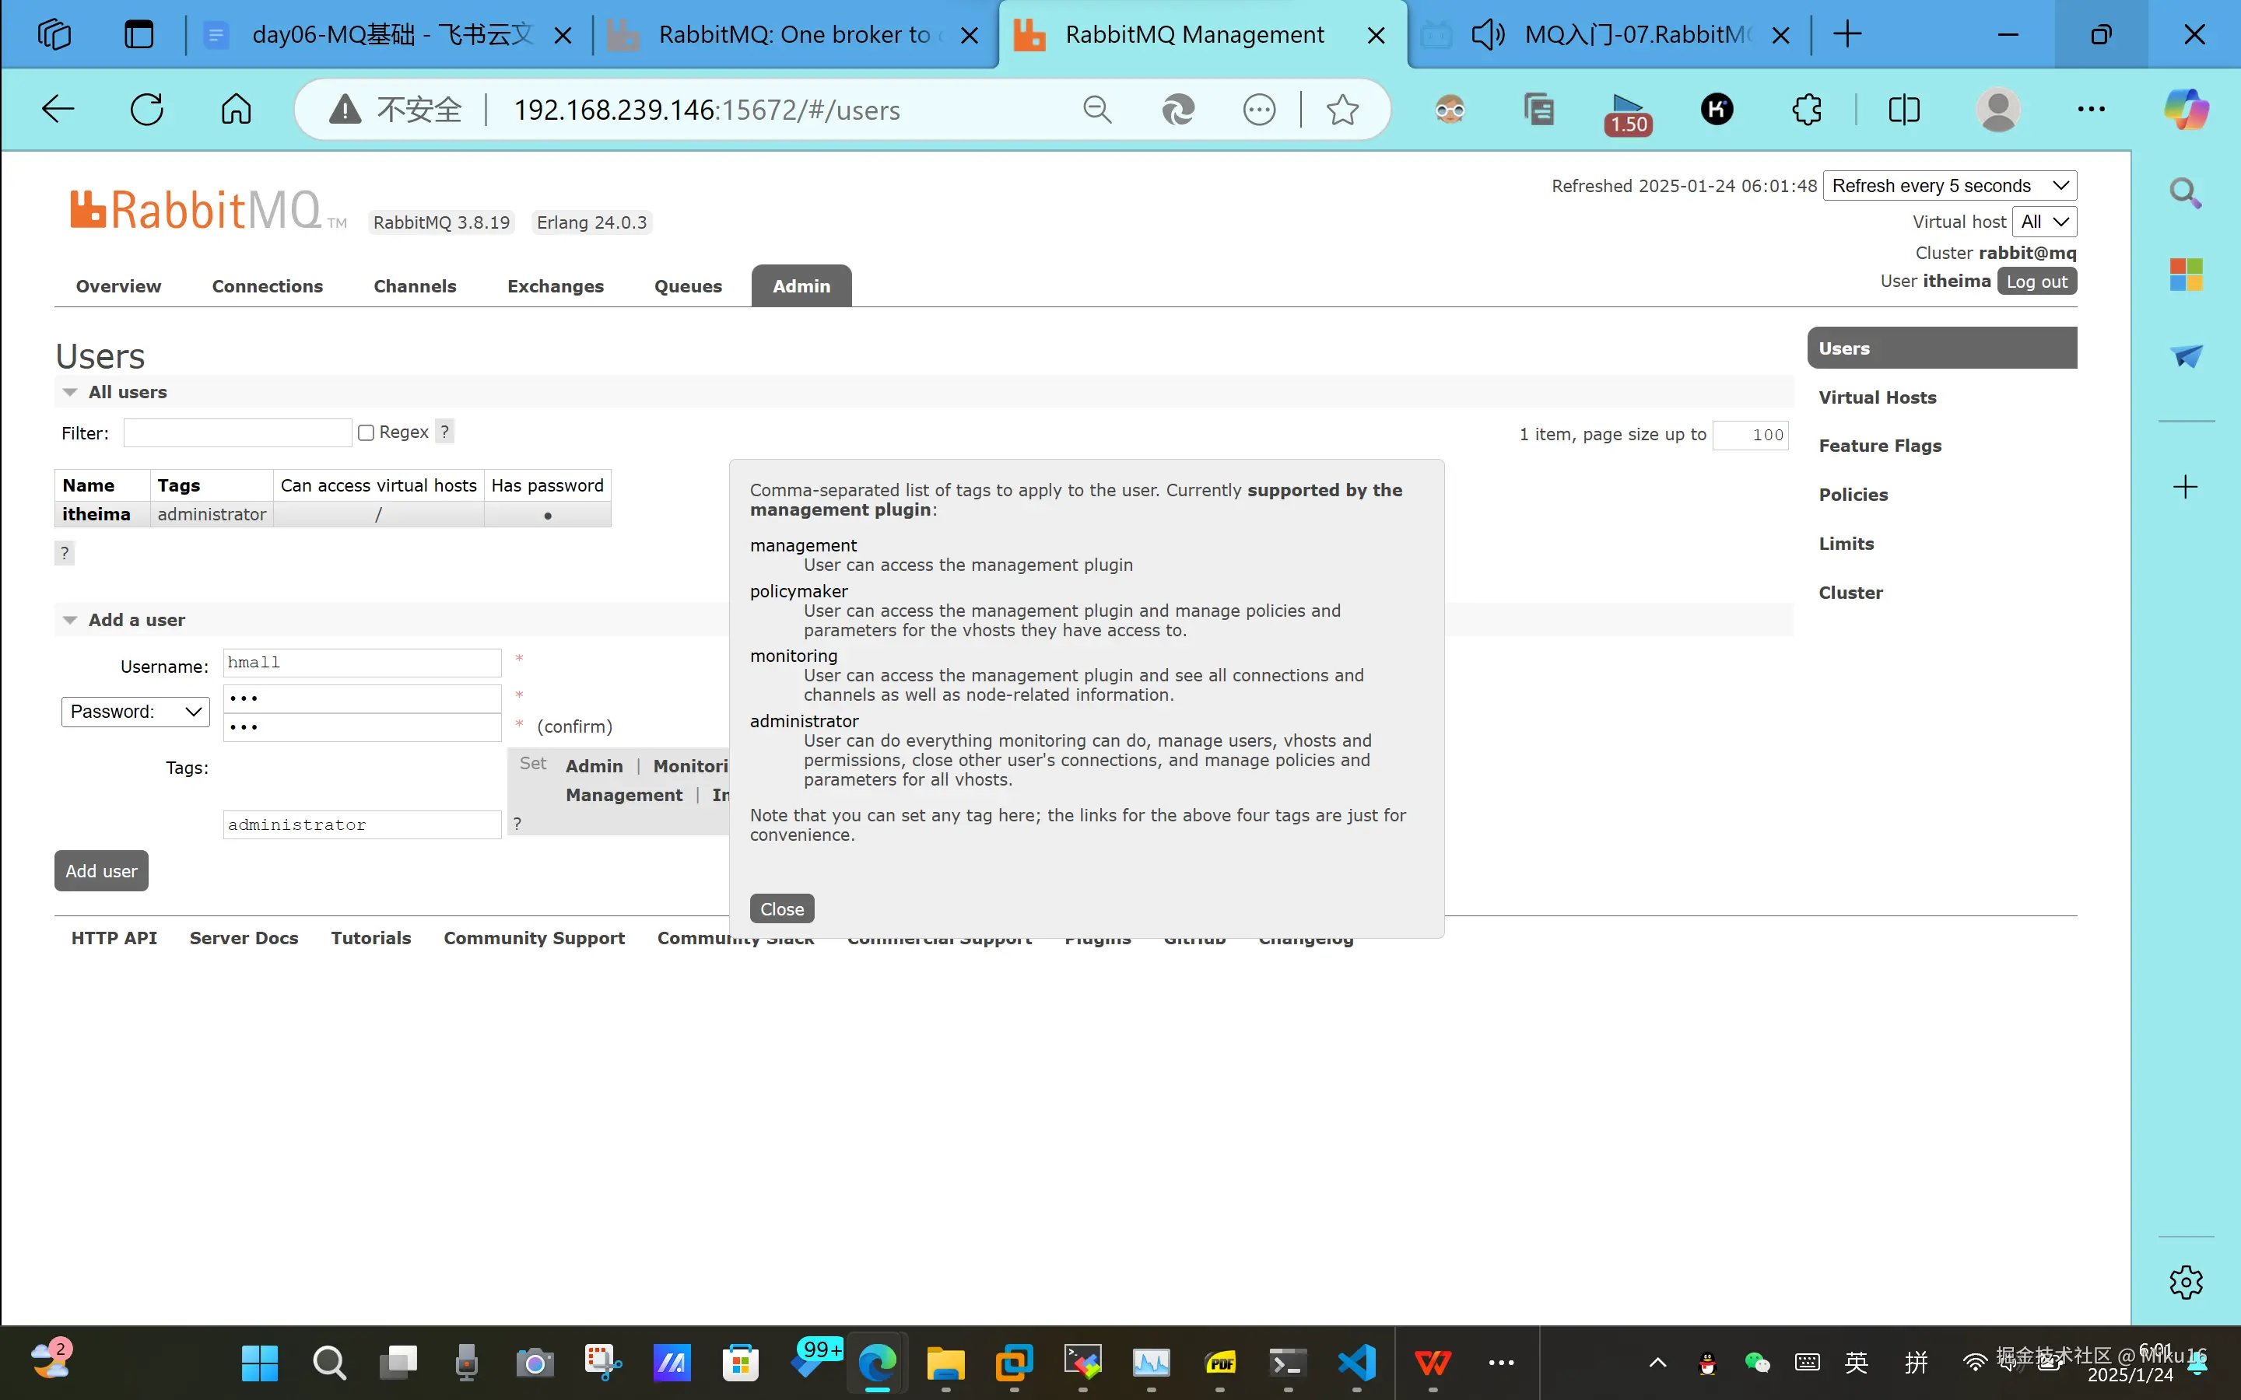This screenshot has width=2241, height=1400.
Task: Open the Password type dropdown
Action: pyautogui.click(x=135, y=711)
